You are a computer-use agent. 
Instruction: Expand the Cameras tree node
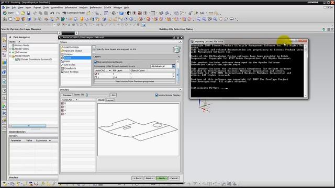pyautogui.click(x=10, y=52)
